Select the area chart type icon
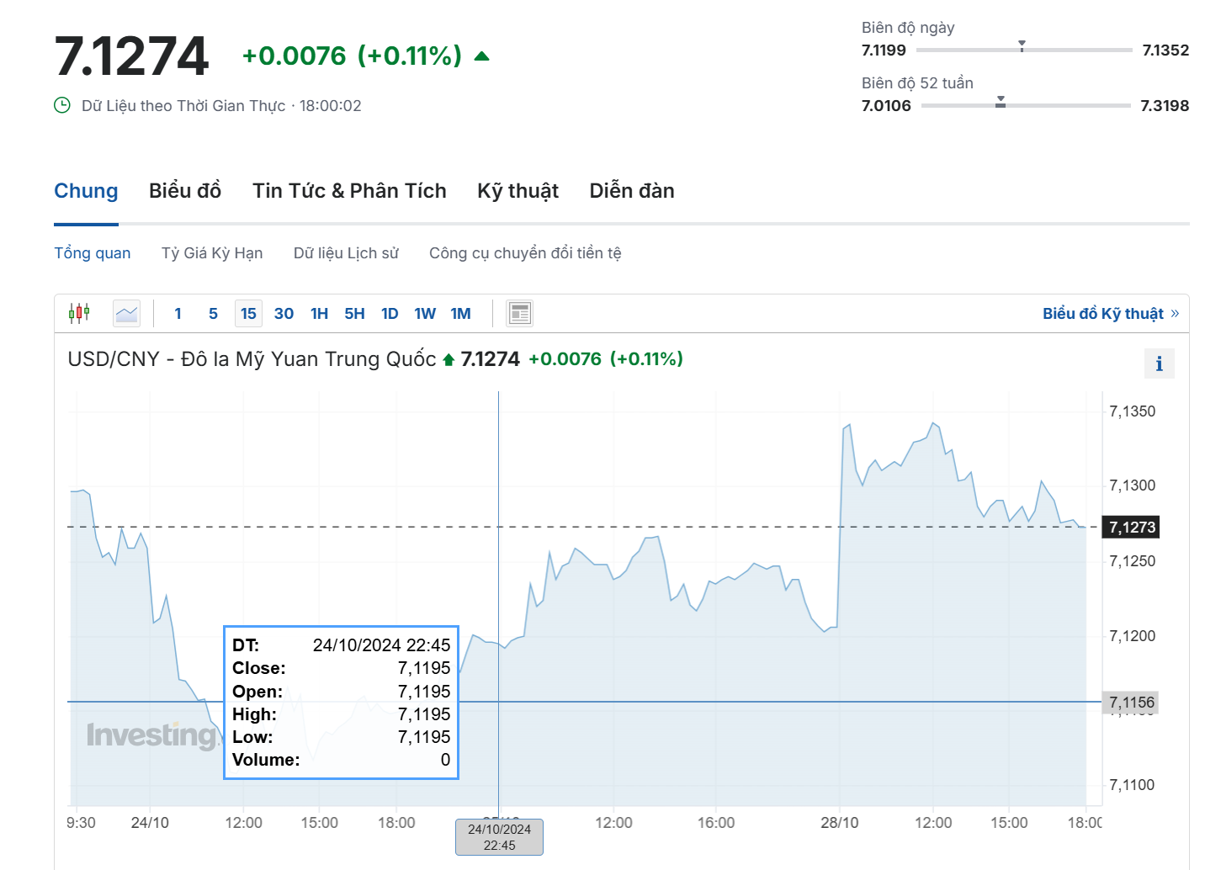Image resolution: width=1205 pixels, height=870 pixels. pos(127,314)
